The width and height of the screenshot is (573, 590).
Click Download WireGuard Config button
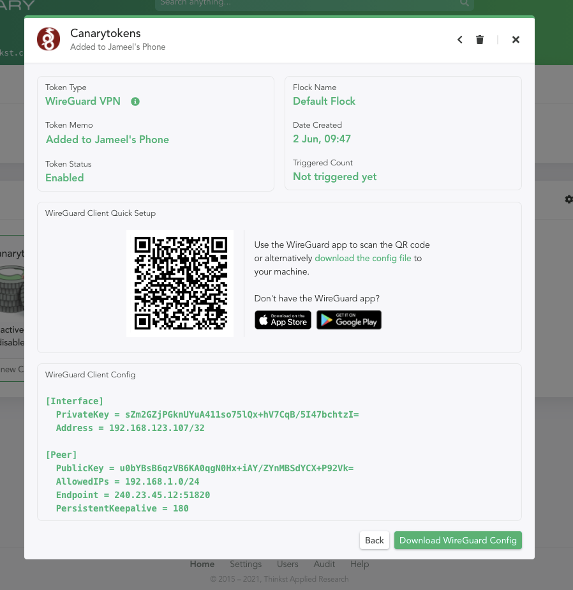[458, 540]
